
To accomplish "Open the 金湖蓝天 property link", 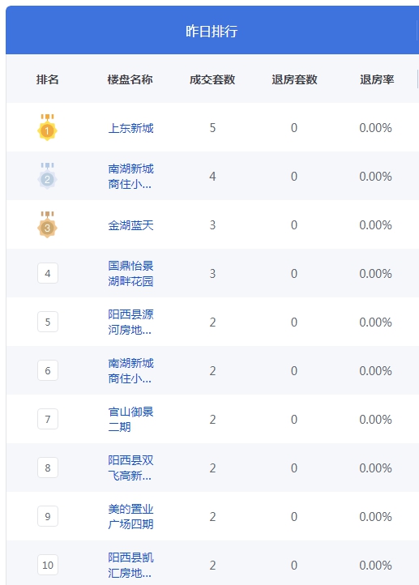I will coord(130,225).
